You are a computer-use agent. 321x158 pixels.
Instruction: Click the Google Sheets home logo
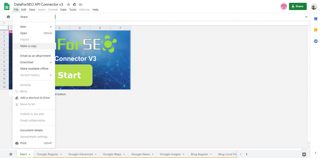click(x=7, y=7)
